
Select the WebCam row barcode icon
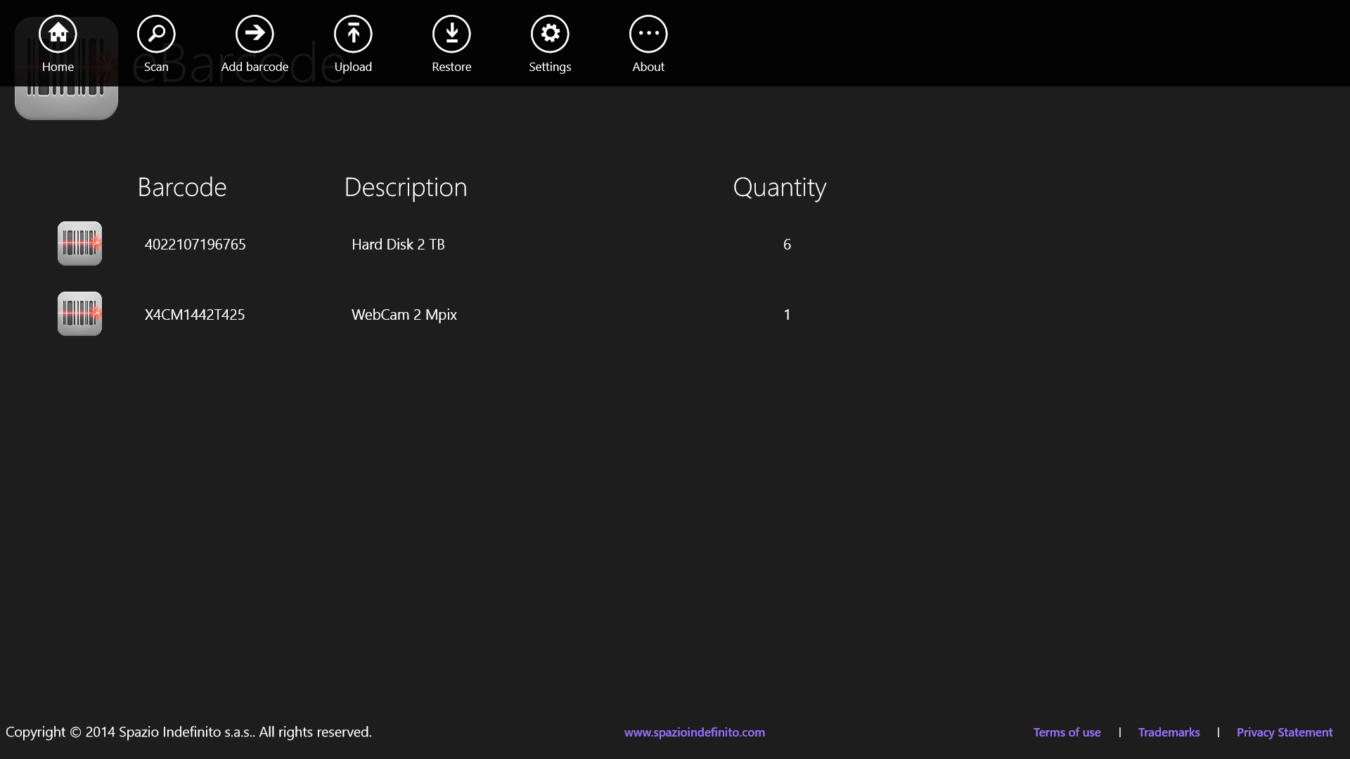click(79, 314)
